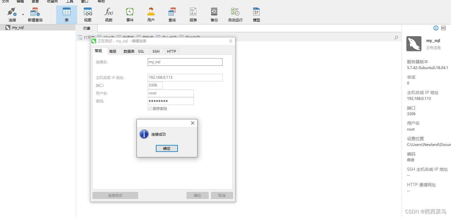Switch to the SSH tab in the dialog
451x217 pixels.
[156, 52]
